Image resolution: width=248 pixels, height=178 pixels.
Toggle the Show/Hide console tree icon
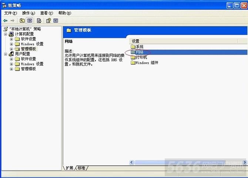tap(30, 21)
